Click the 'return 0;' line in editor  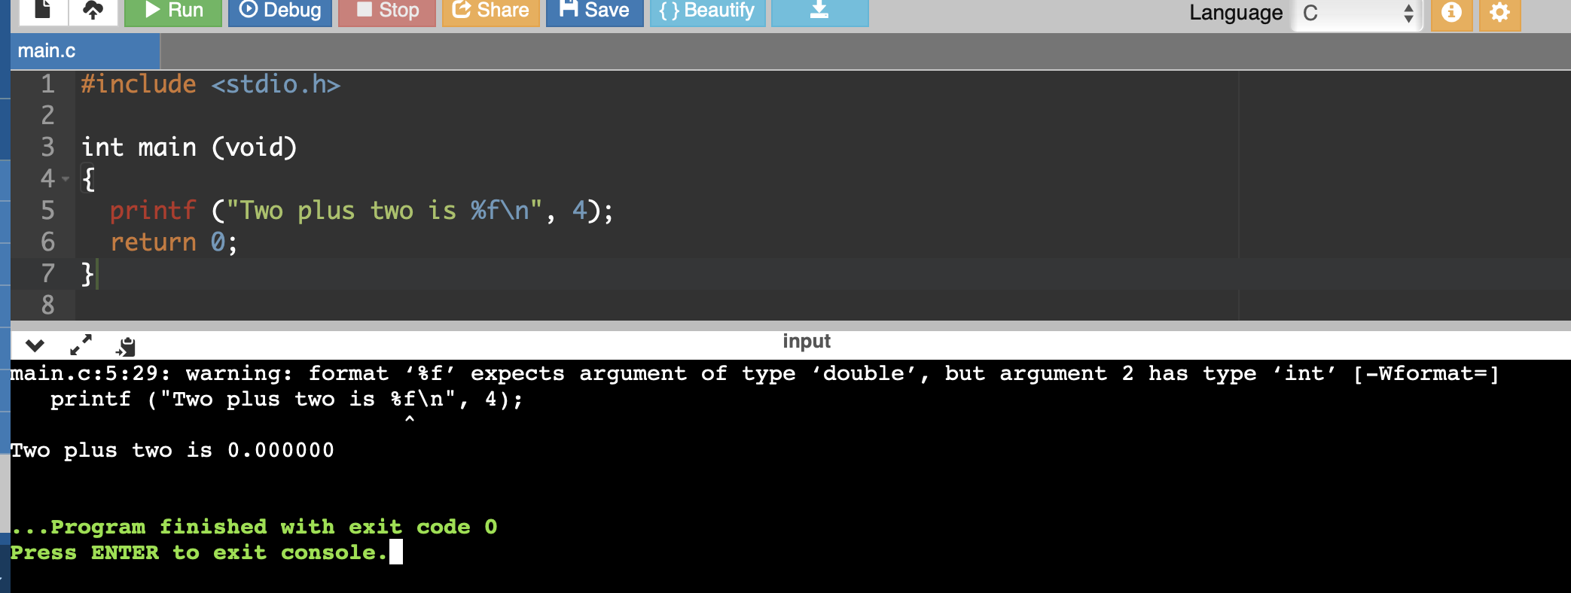[x=173, y=242]
